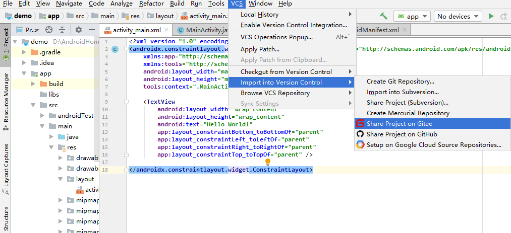Image resolution: width=511 pixels, height=233 pixels.
Task: Open the Refactor menu
Action: pos(151,4)
